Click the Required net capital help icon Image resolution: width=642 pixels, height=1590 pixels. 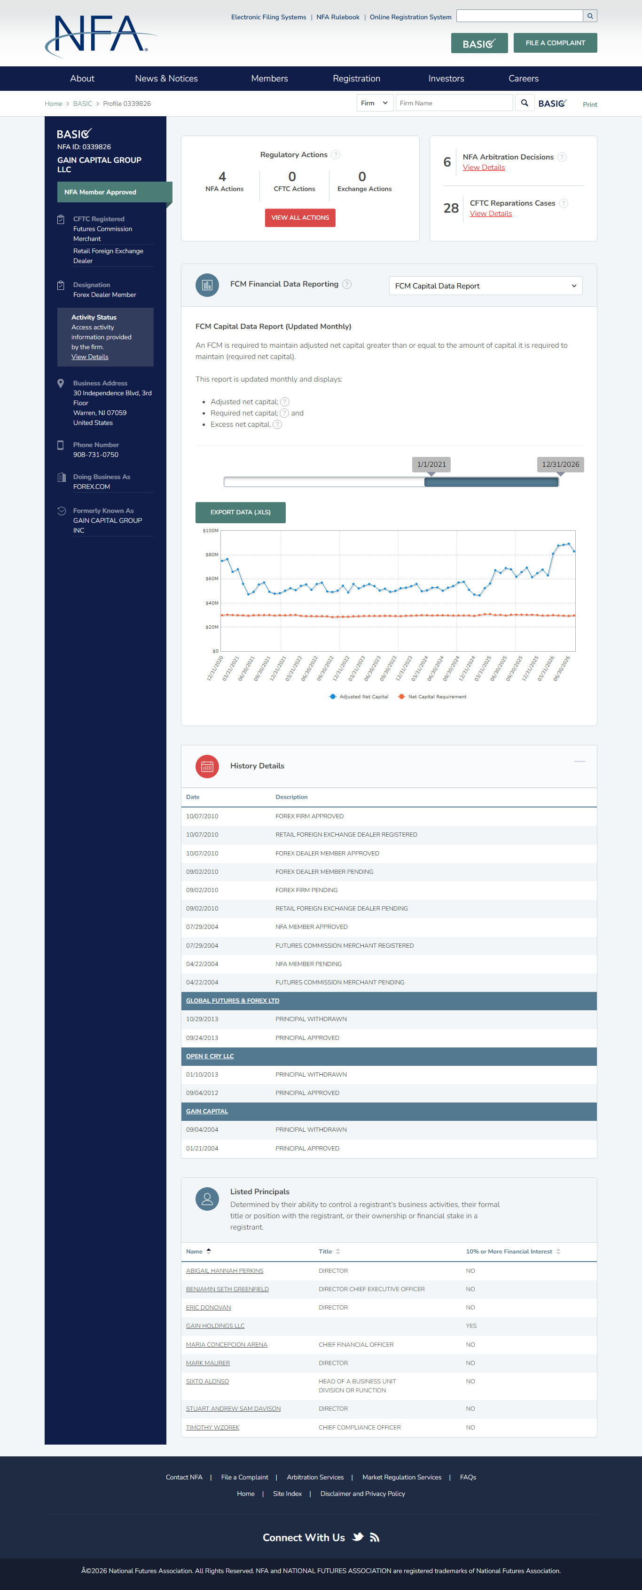tap(284, 413)
